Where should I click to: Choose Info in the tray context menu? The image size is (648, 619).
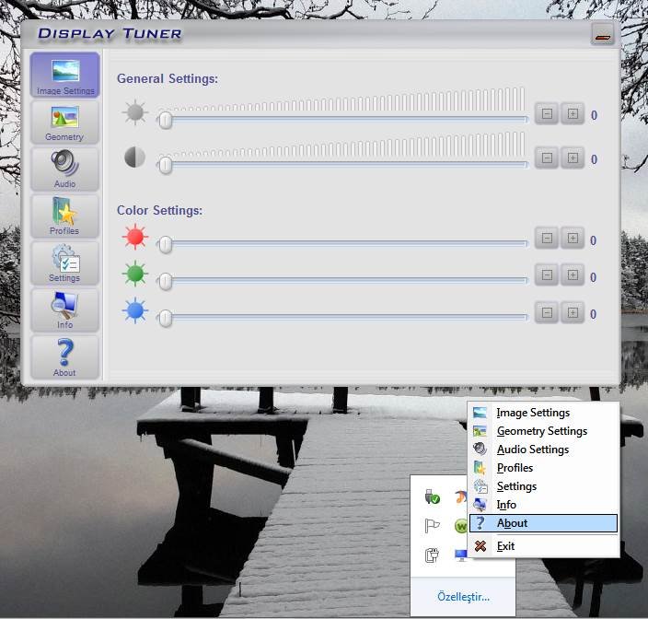(x=543, y=505)
